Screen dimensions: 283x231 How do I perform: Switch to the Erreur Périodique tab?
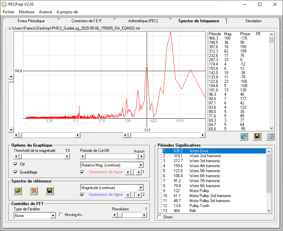31,21
